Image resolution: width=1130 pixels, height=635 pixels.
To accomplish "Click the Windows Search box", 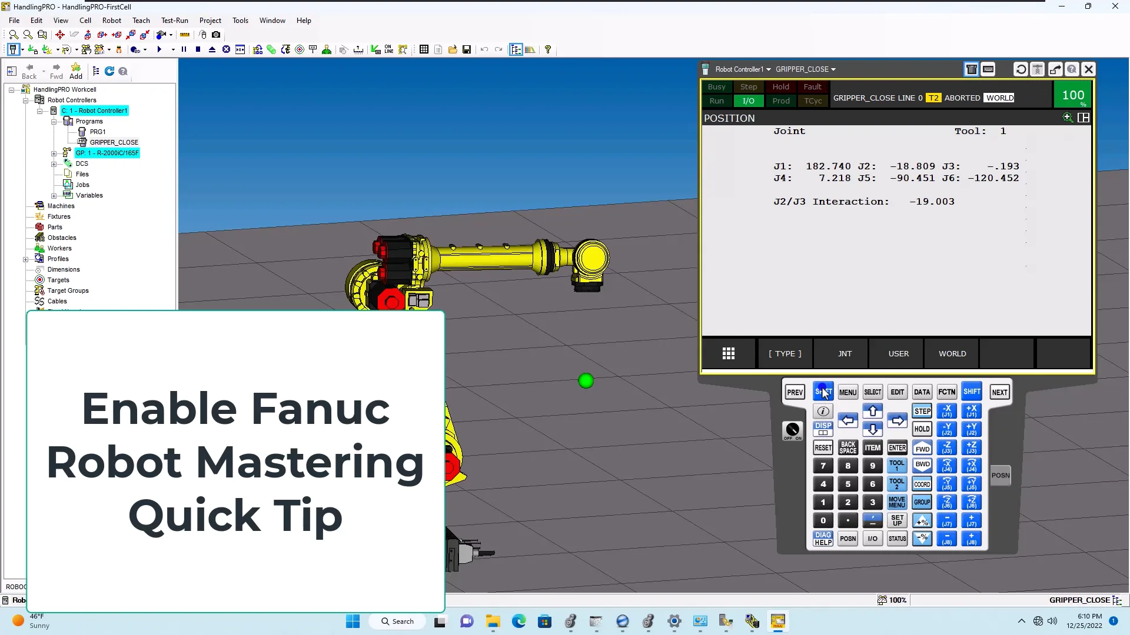I will (398, 621).
